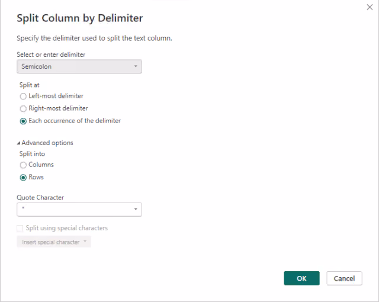Click the 'Split into' label

32,154
